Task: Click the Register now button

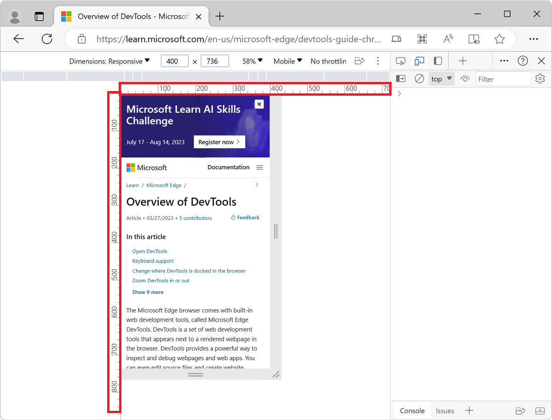Action: [219, 142]
